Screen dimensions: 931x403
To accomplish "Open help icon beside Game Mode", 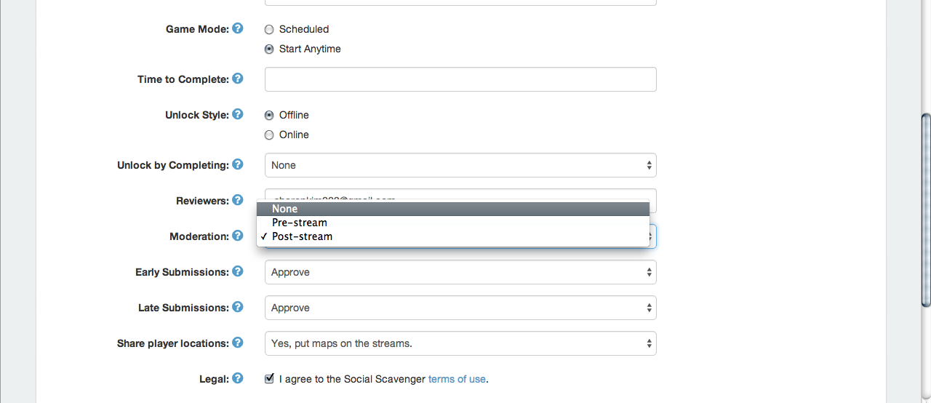I will point(238,28).
